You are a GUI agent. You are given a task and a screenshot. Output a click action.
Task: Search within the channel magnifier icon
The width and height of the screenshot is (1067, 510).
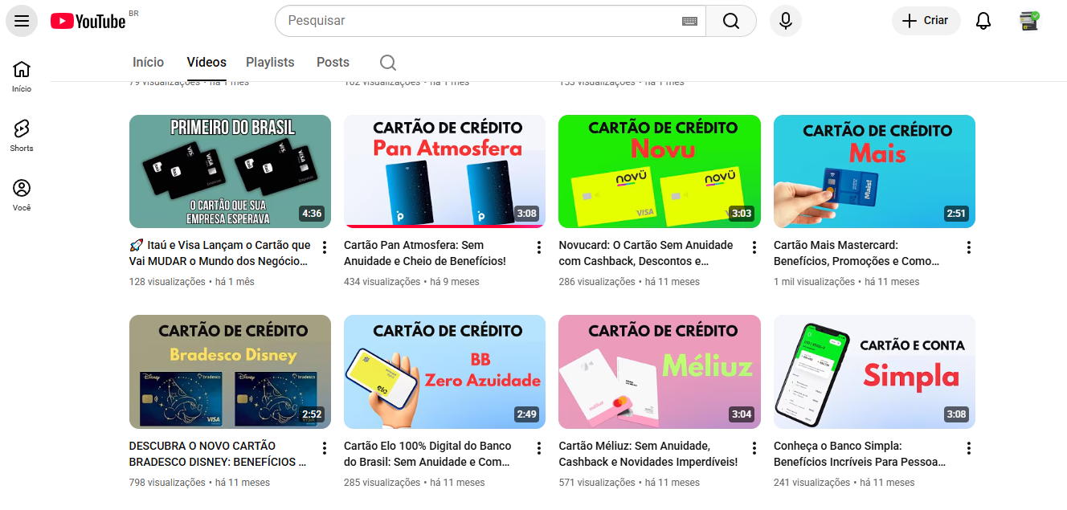(x=388, y=63)
